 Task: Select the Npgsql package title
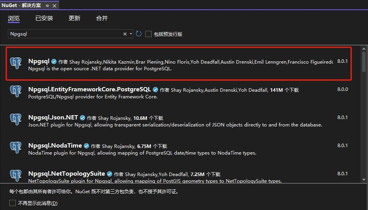point(39,61)
